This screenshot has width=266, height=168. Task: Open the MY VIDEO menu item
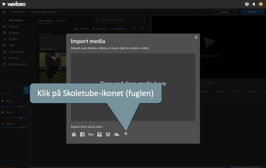coord(18,12)
